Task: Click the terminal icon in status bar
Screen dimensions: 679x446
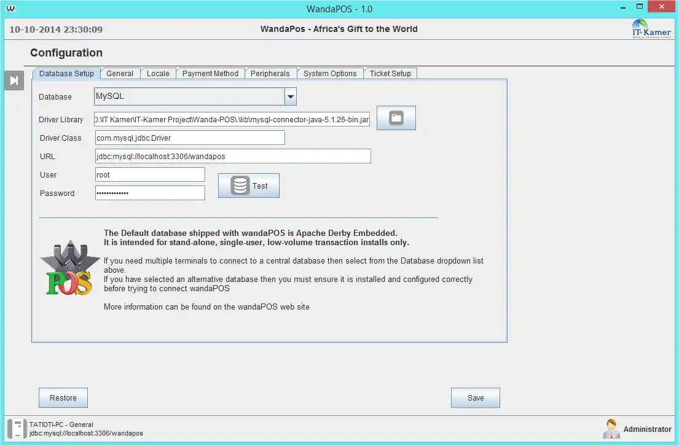Action: [x=17, y=429]
